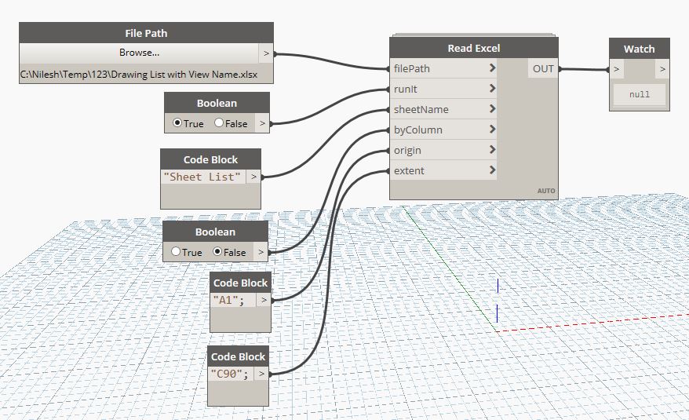This screenshot has width=689, height=420.
Task: Click sheetName input port on Read Excel
Action: 443,109
